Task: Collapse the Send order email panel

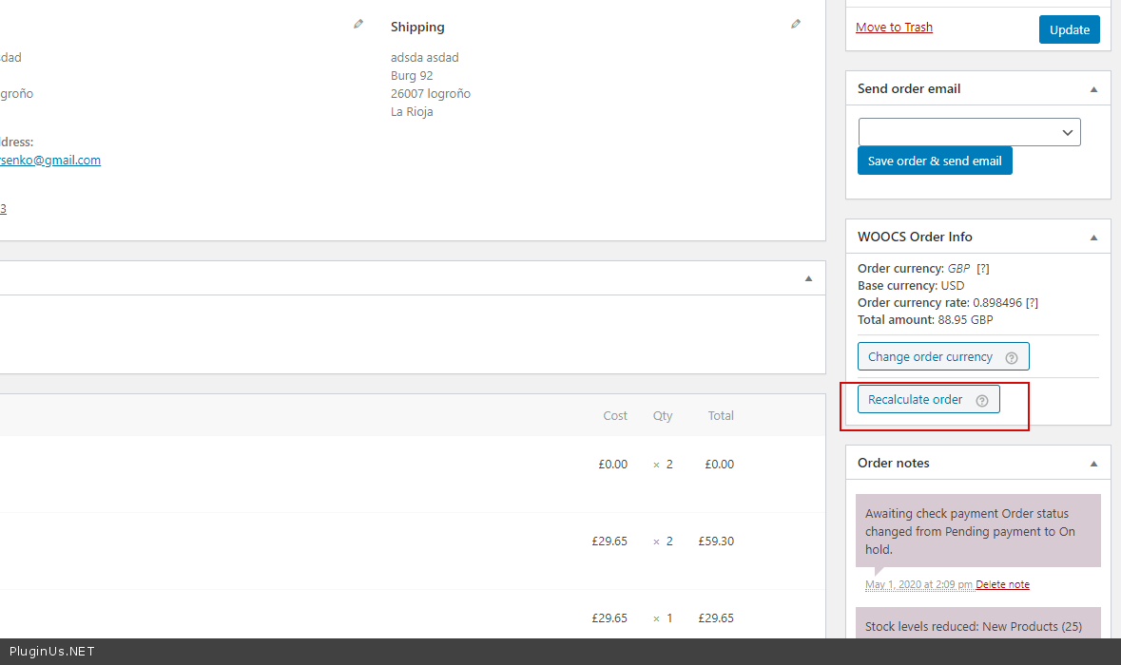Action: pyautogui.click(x=1093, y=89)
